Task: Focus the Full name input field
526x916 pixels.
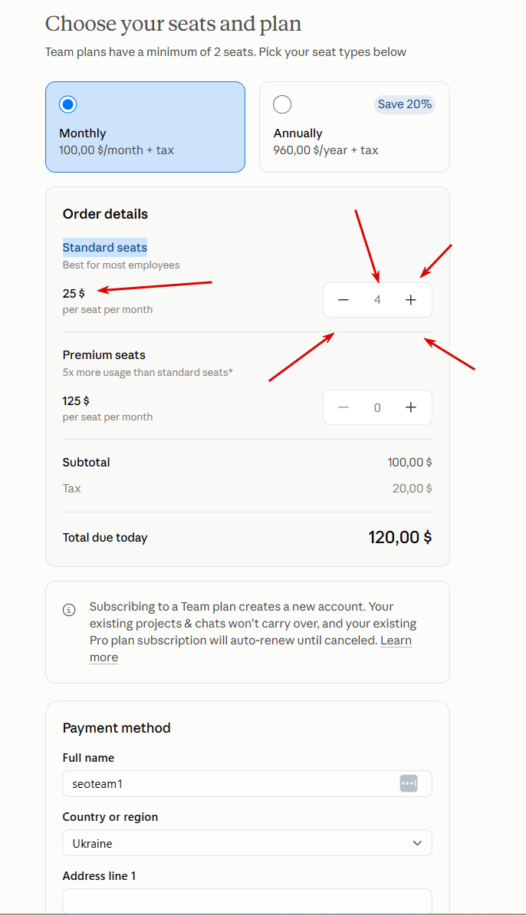Action: pyautogui.click(x=247, y=783)
